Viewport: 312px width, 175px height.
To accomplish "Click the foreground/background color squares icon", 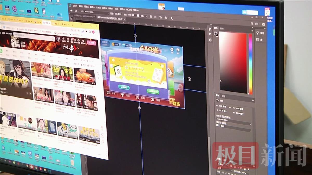I will 216,34.
